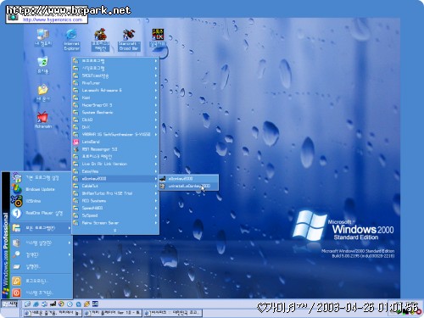Open the CableNut program folder entry
The width and height of the screenshot is (424, 318).
(115, 186)
